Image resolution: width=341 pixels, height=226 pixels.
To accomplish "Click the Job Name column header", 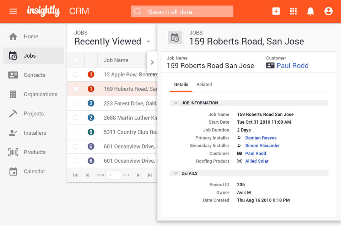I will click(x=116, y=60).
